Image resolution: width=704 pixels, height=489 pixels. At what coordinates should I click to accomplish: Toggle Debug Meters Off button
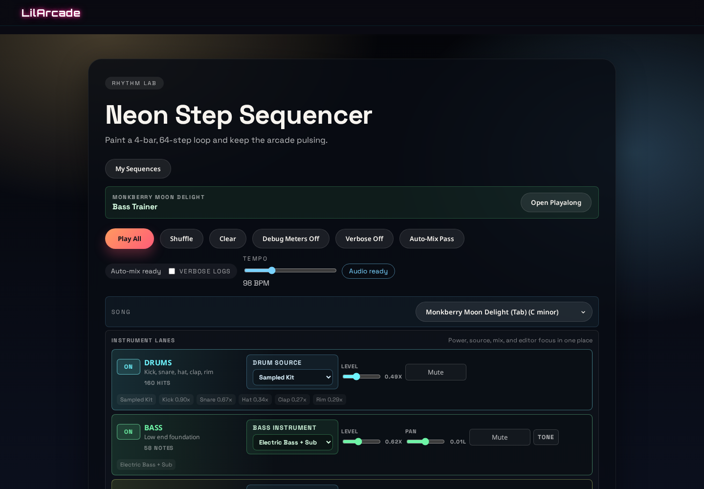pos(291,239)
